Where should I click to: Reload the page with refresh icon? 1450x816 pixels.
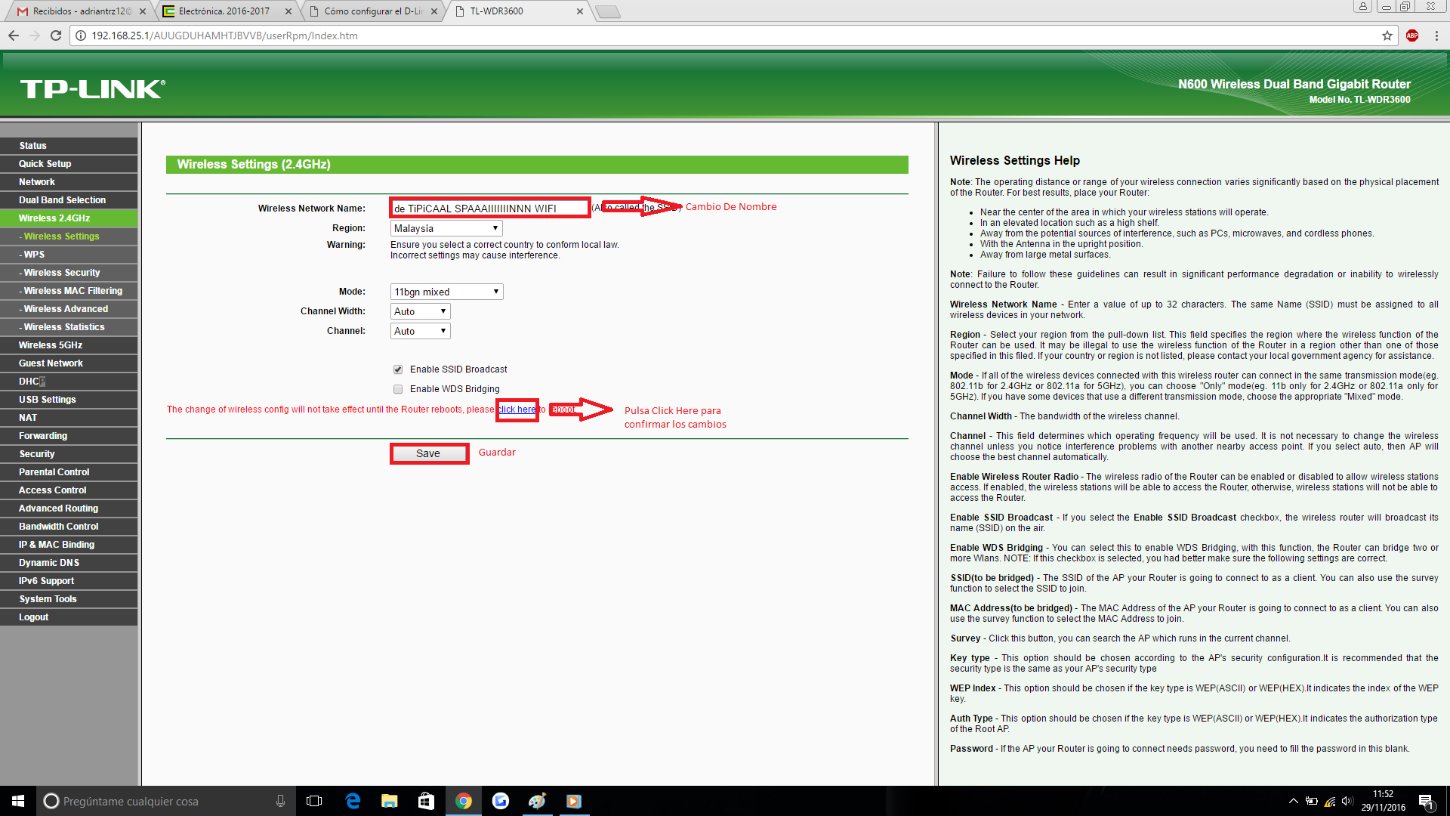tap(56, 36)
